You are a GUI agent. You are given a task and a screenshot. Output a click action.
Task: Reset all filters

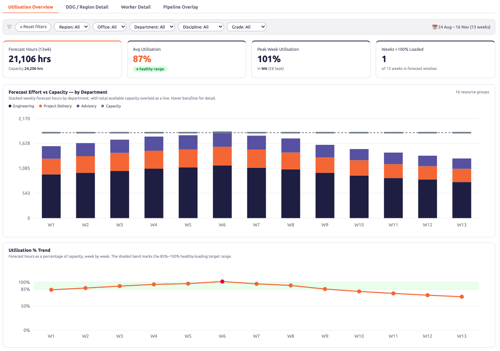[33, 27]
